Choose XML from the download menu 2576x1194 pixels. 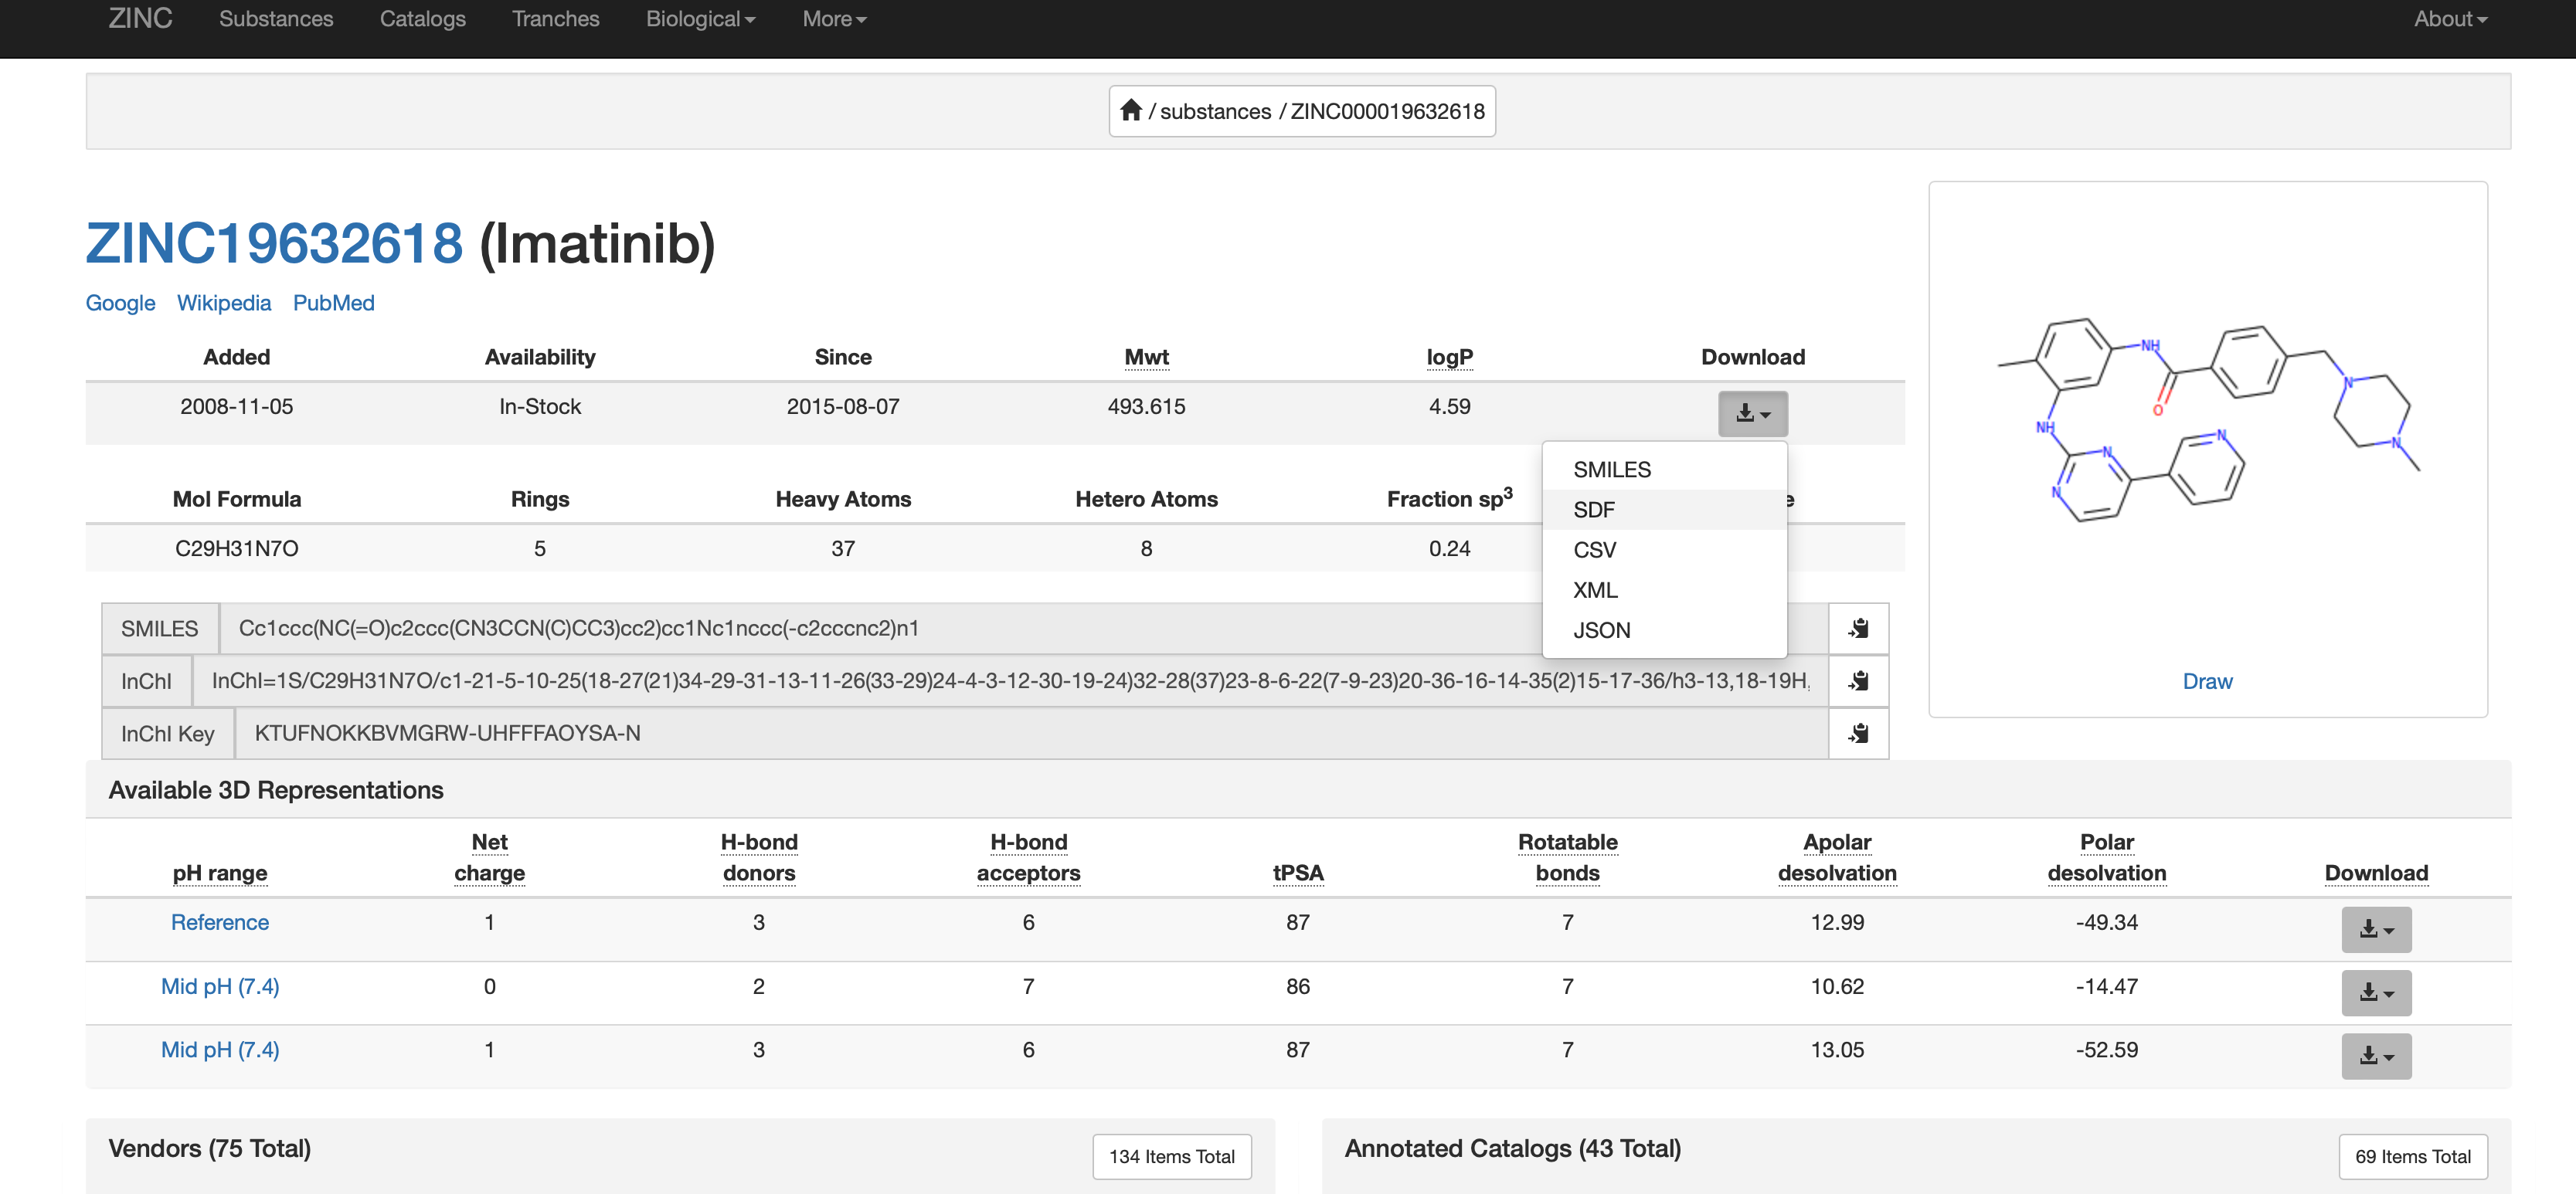coord(1664,591)
